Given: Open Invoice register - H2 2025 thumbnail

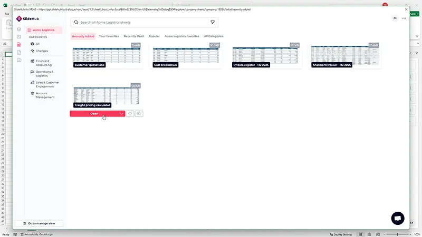Looking at the screenshot, I should pos(265,55).
